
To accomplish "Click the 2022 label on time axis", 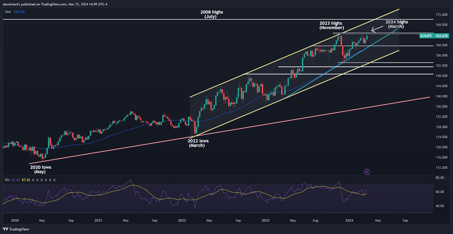I will 182,221.
